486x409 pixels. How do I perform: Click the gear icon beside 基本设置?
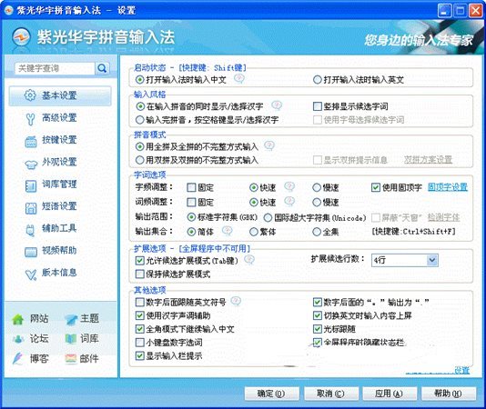(x=30, y=95)
